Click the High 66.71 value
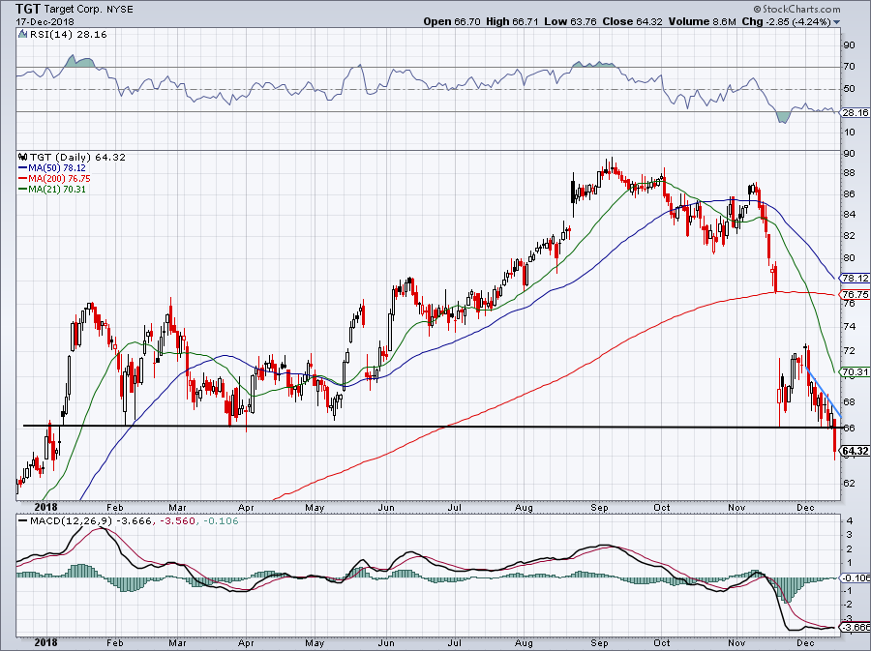The image size is (871, 651). pyautogui.click(x=511, y=21)
